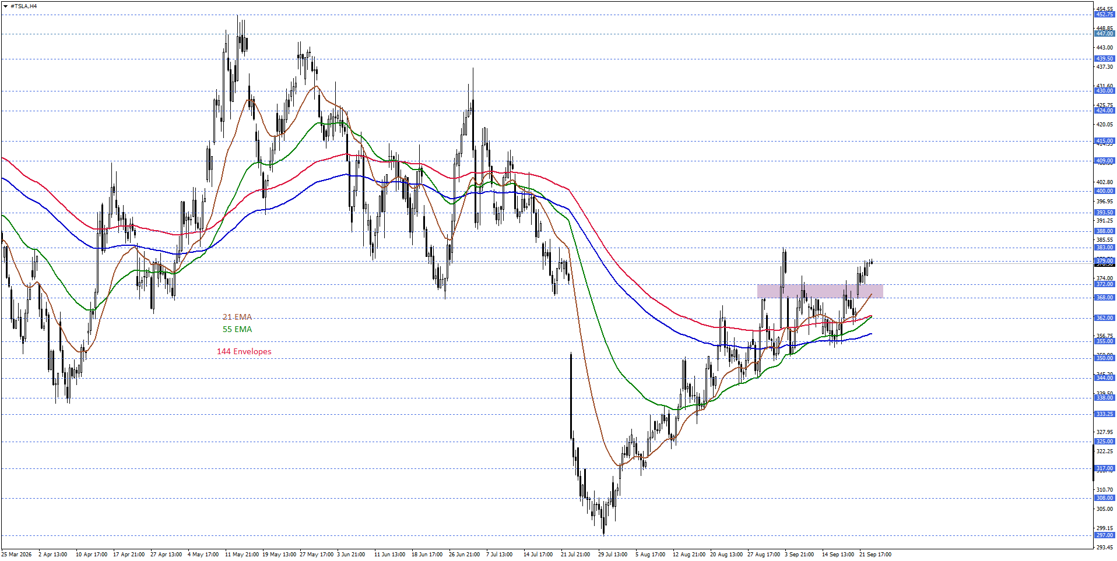The width and height of the screenshot is (1117, 561).
Task: Click the 10 Apr 17:00 time label
Action: click(92, 554)
